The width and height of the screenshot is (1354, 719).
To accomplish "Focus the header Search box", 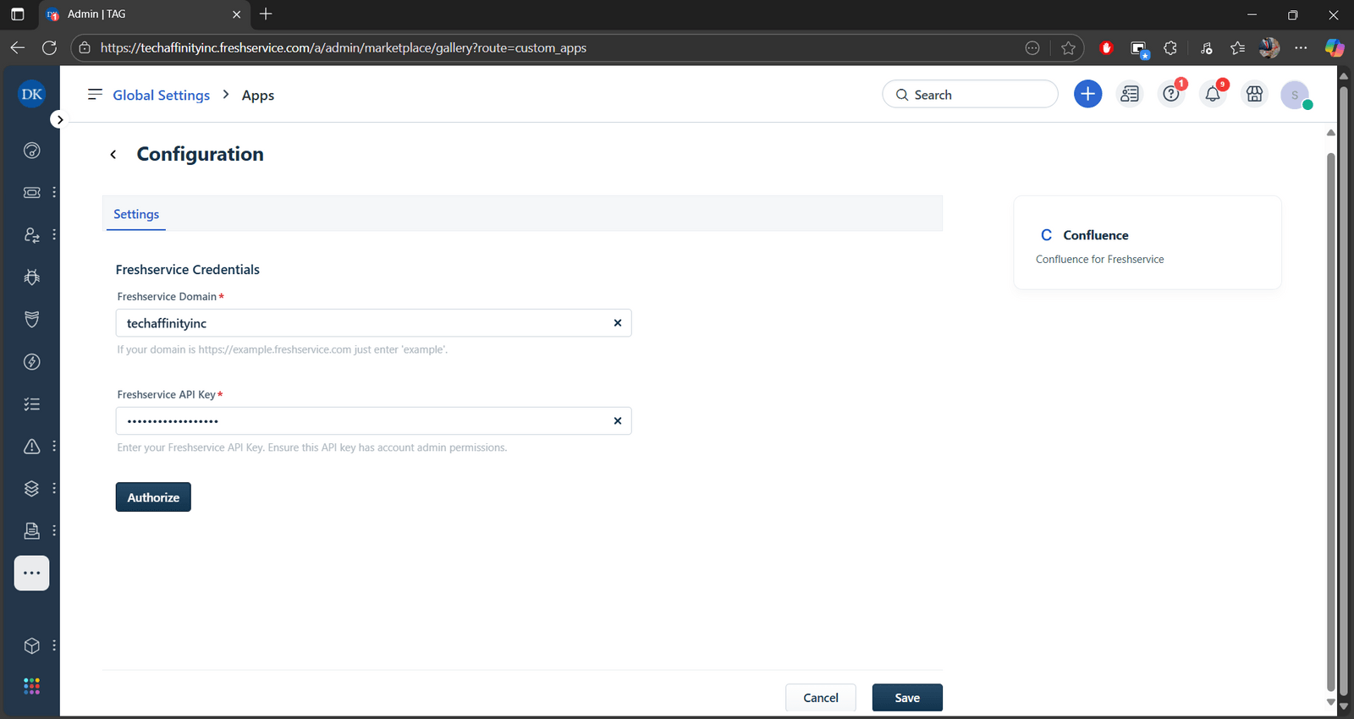I will click(x=970, y=95).
